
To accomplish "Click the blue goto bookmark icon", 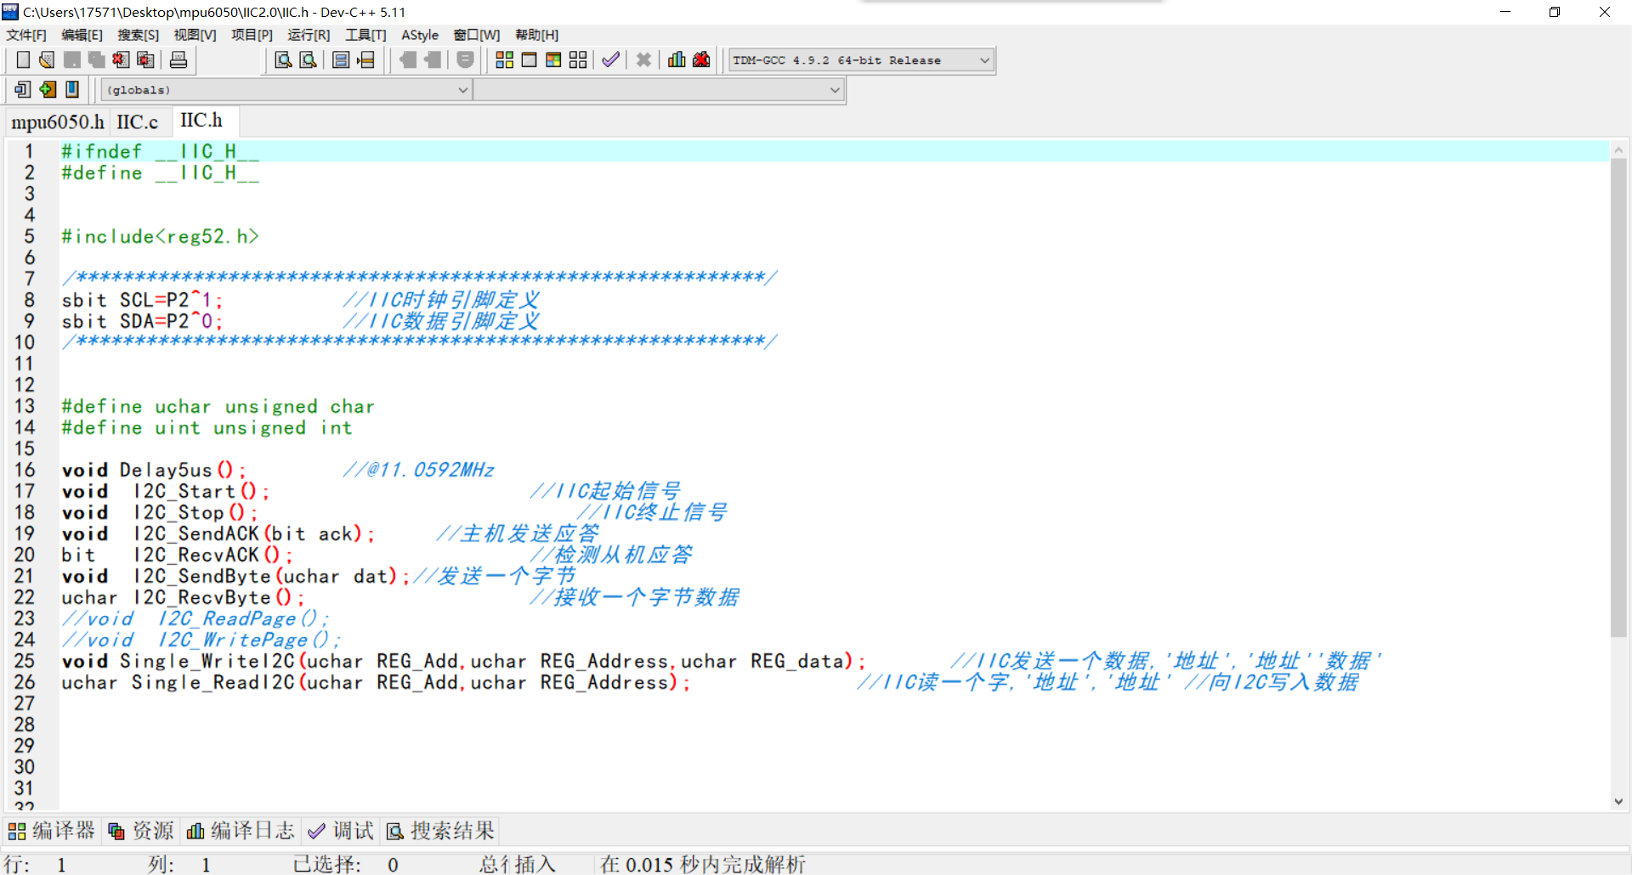I will pos(72,89).
